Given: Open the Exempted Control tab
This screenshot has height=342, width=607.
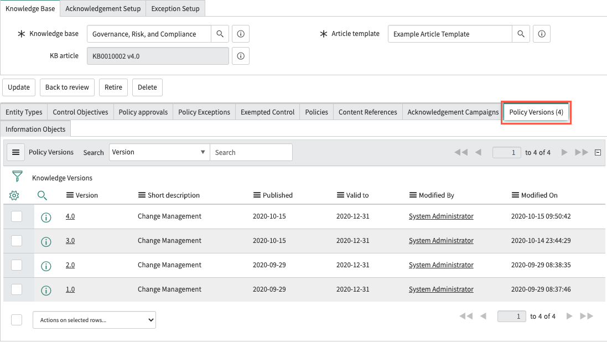Looking at the screenshot, I should click(x=267, y=112).
